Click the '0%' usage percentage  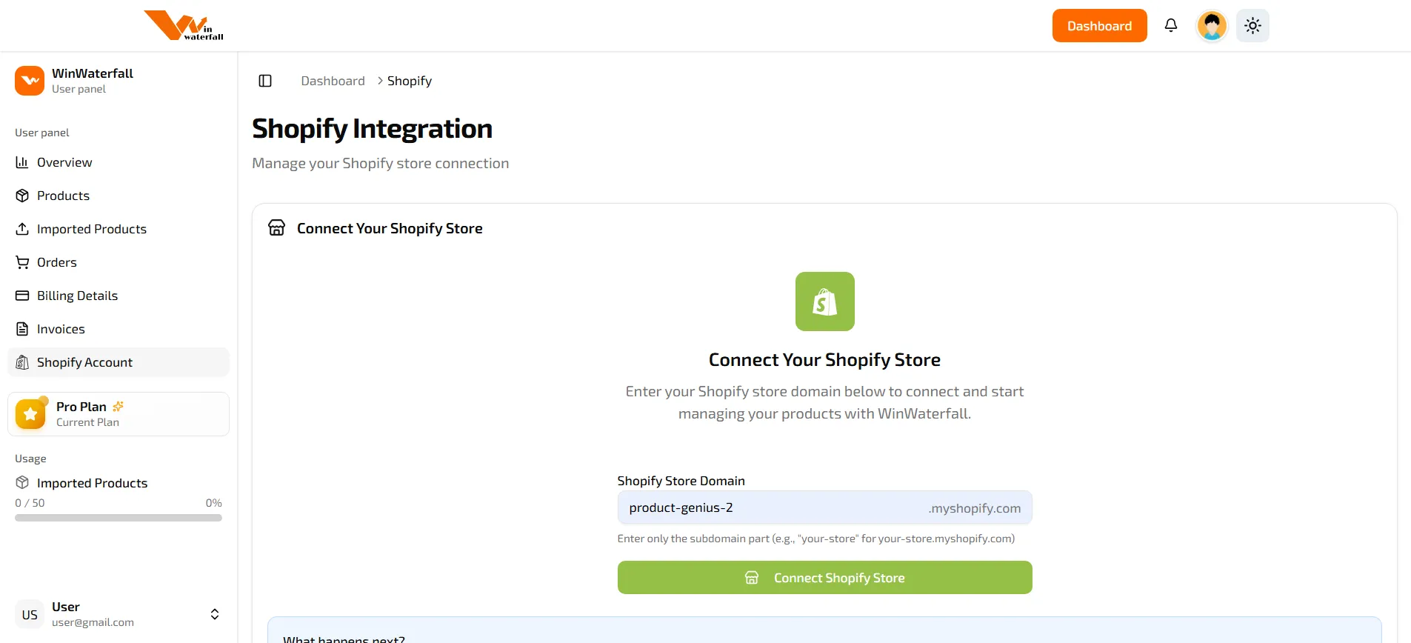[x=213, y=502]
